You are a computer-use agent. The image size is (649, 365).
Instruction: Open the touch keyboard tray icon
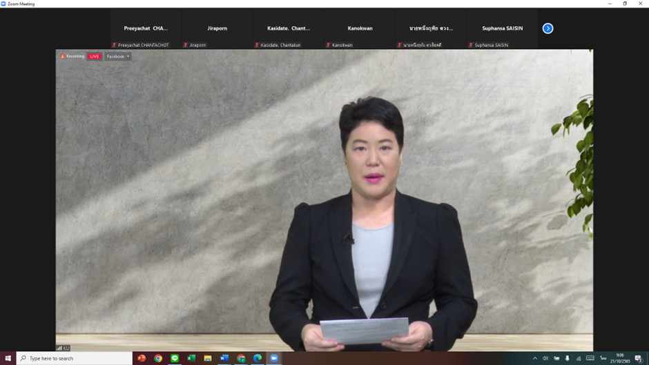[x=590, y=358]
